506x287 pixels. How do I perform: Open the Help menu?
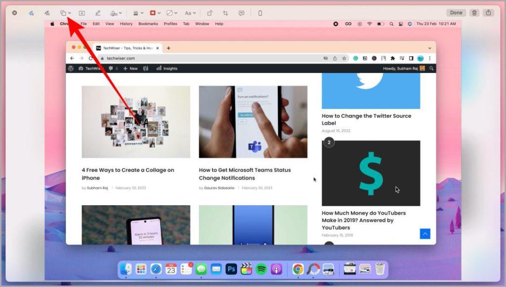(219, 24)
